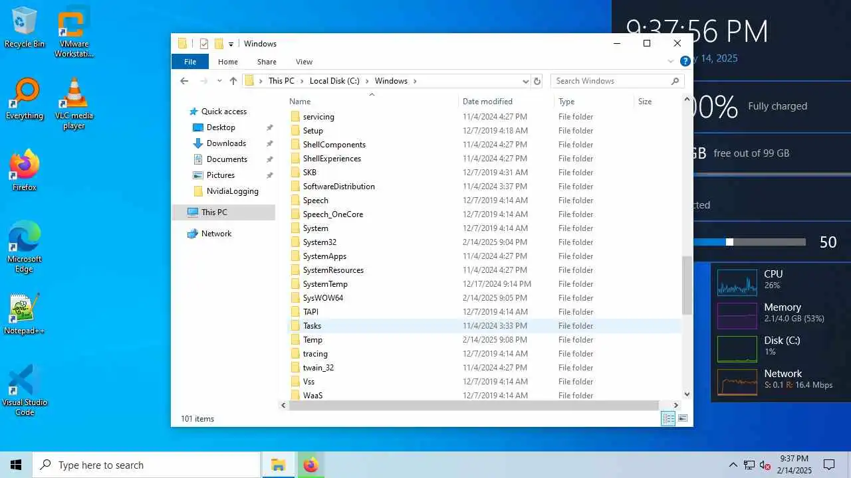Switch to the View ribbon tab
This screenshot has height=478, width=851.
[304, 62]
